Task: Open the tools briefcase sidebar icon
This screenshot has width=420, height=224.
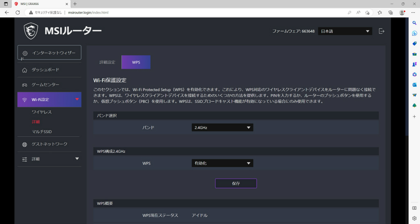Action: pyautogui.click(x=414, y=54)
